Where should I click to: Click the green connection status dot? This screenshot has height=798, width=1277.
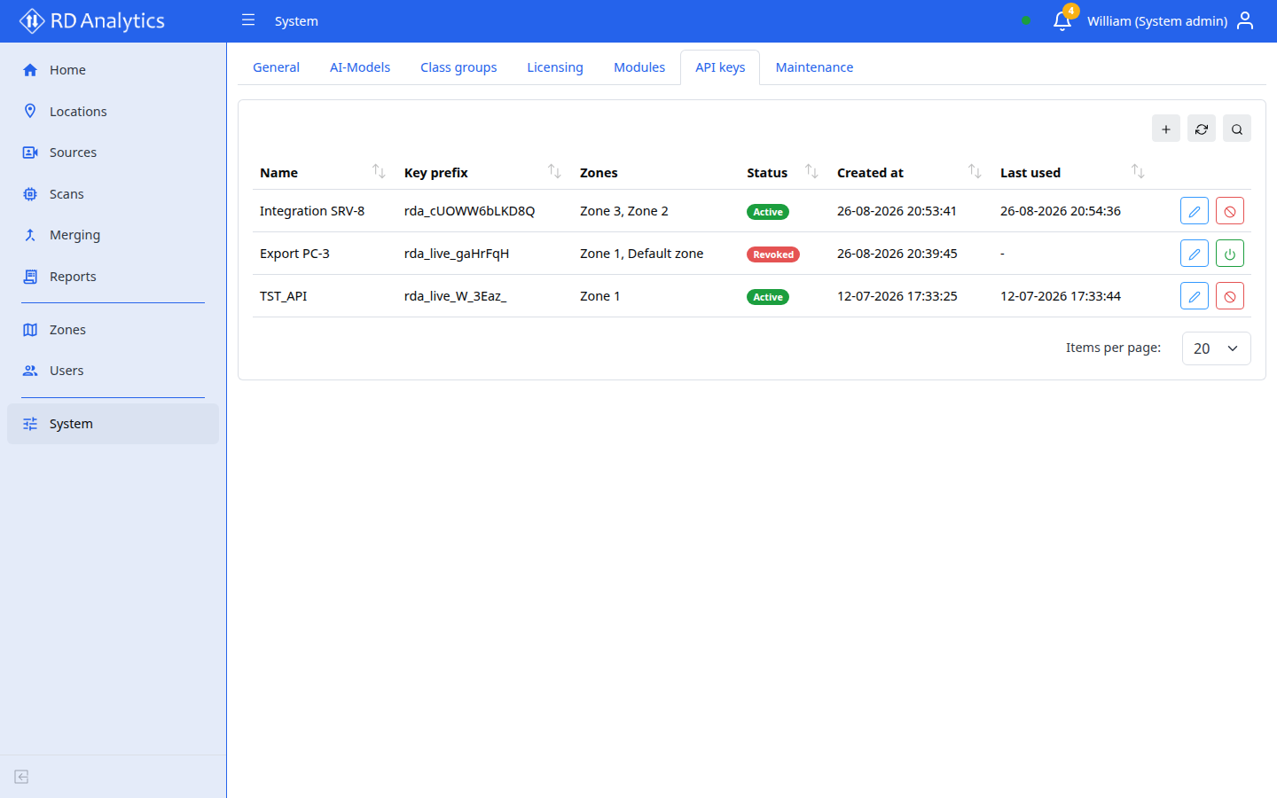click(1026, 20)
